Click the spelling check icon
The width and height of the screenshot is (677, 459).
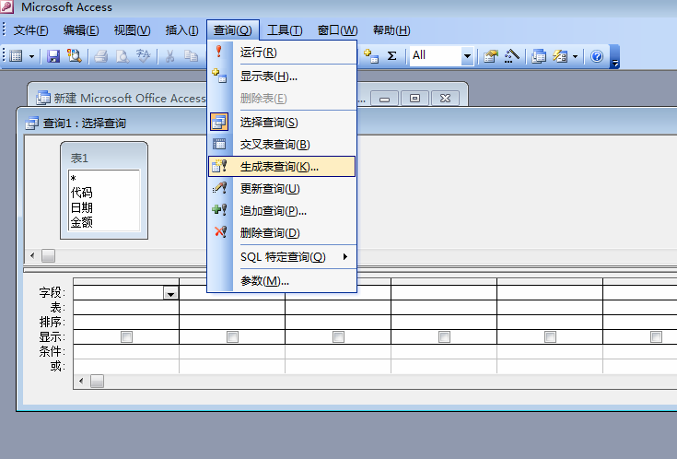coord(143,56)
